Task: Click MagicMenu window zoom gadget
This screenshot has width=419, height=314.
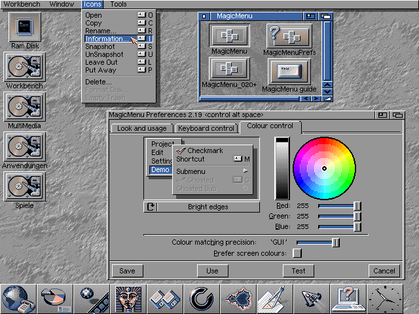Action: click(x=310, y=16)
